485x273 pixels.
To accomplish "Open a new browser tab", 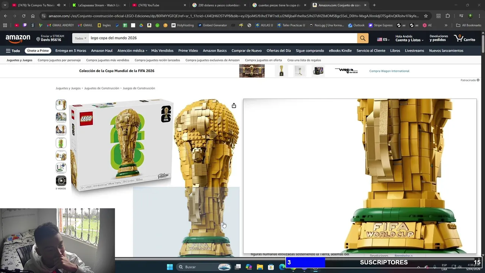I will [374, 5].
